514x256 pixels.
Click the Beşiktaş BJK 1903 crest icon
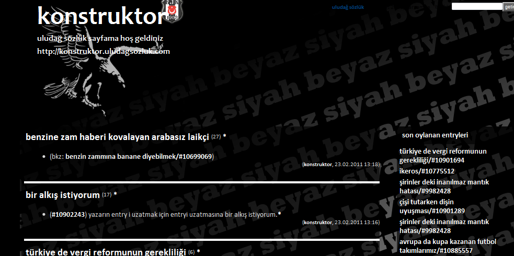[x=173, y=10]
